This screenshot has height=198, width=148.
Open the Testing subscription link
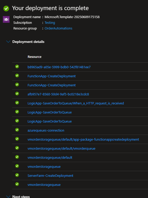[50, 22]
